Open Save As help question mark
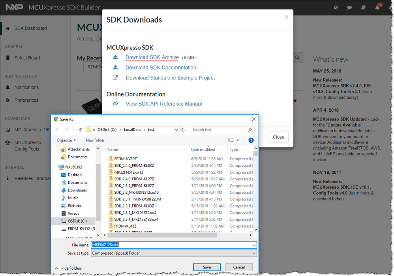 tap(251, 140)
